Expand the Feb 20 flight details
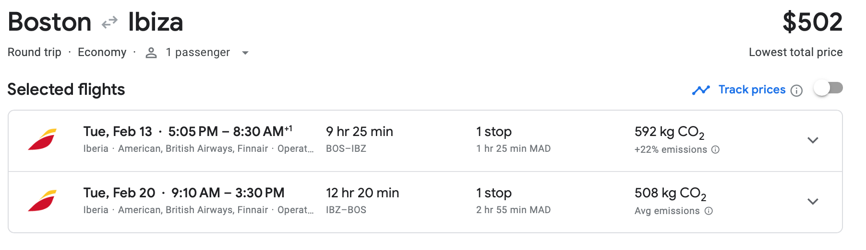 coord(813,202)
